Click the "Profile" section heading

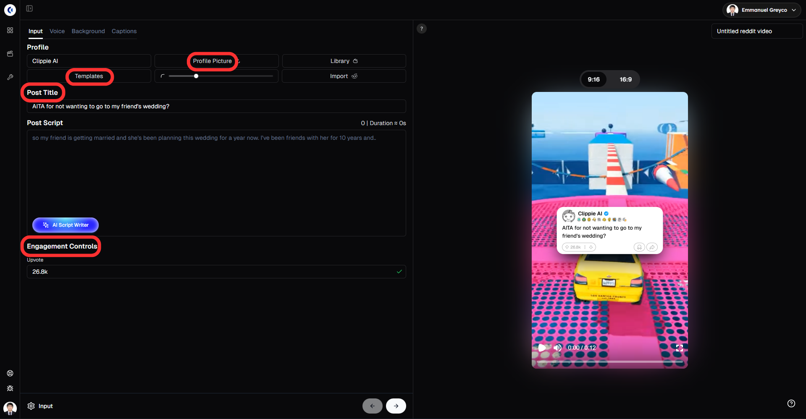click(38, 47)
